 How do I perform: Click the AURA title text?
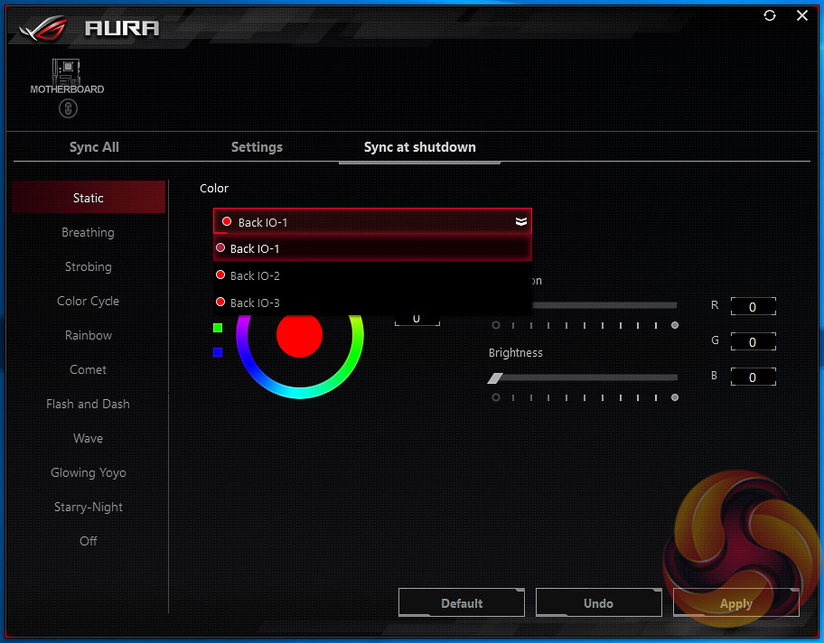coord(123,28)
